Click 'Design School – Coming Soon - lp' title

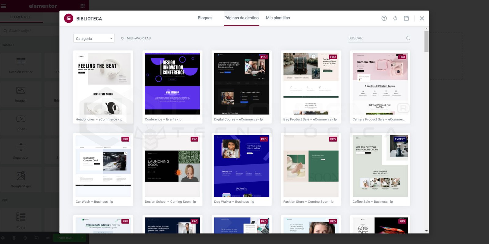point(170,202)
